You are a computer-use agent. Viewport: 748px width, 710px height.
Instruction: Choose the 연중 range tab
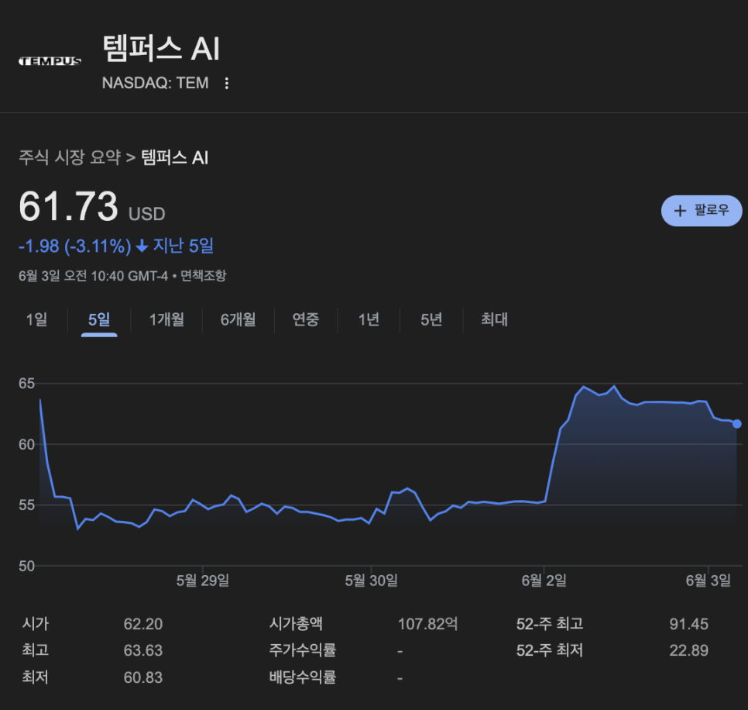[306, 319]
